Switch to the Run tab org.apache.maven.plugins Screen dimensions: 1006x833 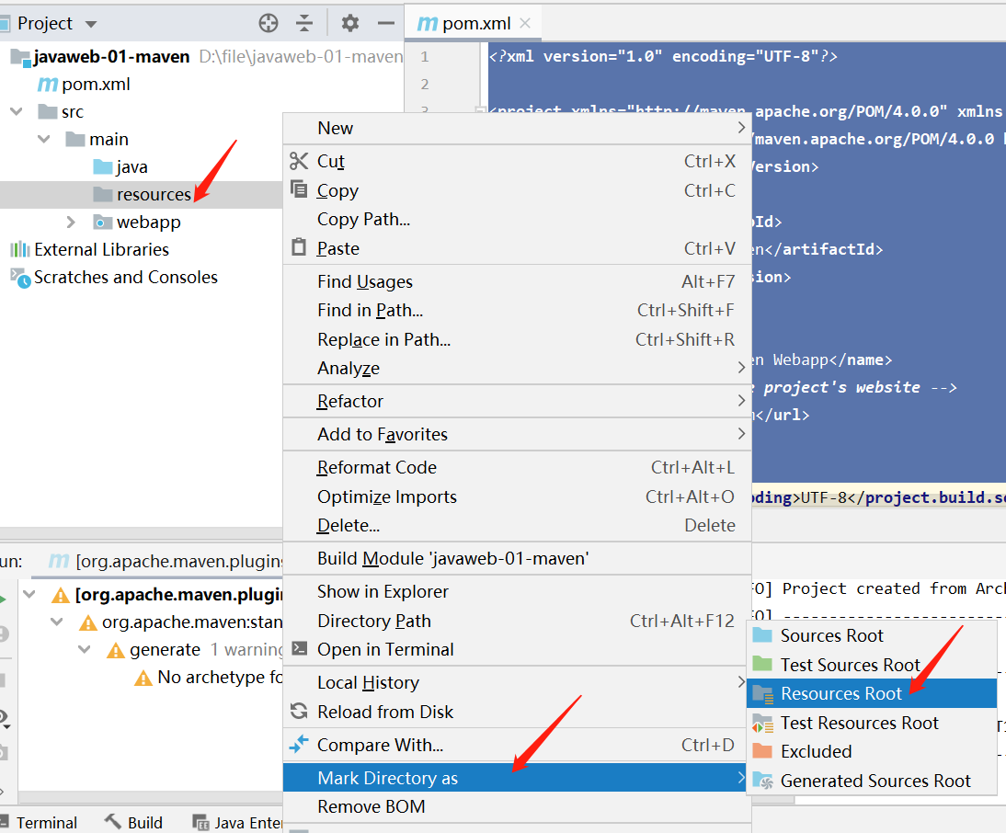point(166,562)
